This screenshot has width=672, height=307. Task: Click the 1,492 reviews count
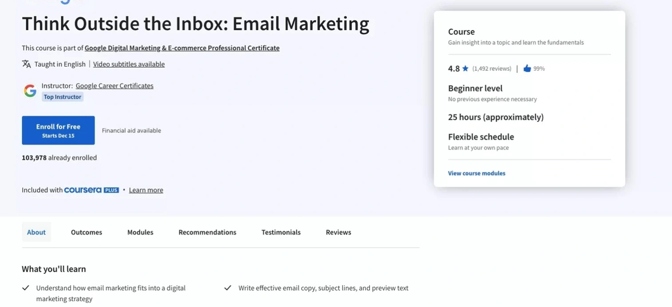click(492, 68)
